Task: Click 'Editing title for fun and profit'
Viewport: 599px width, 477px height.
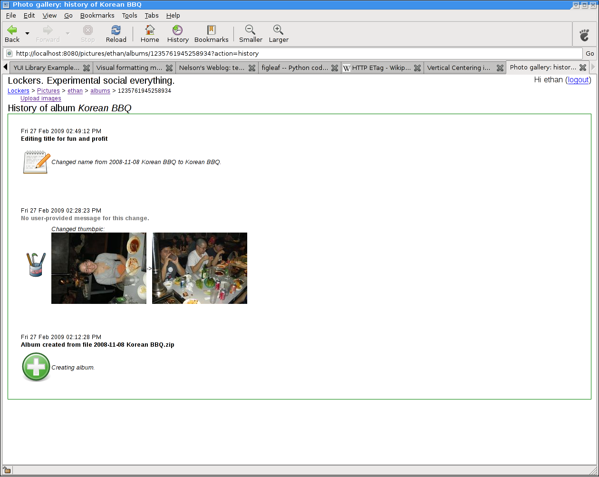Action: [64, 139]
